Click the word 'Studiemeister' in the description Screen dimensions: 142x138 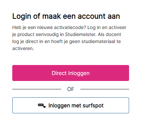[x=81, y=34]
